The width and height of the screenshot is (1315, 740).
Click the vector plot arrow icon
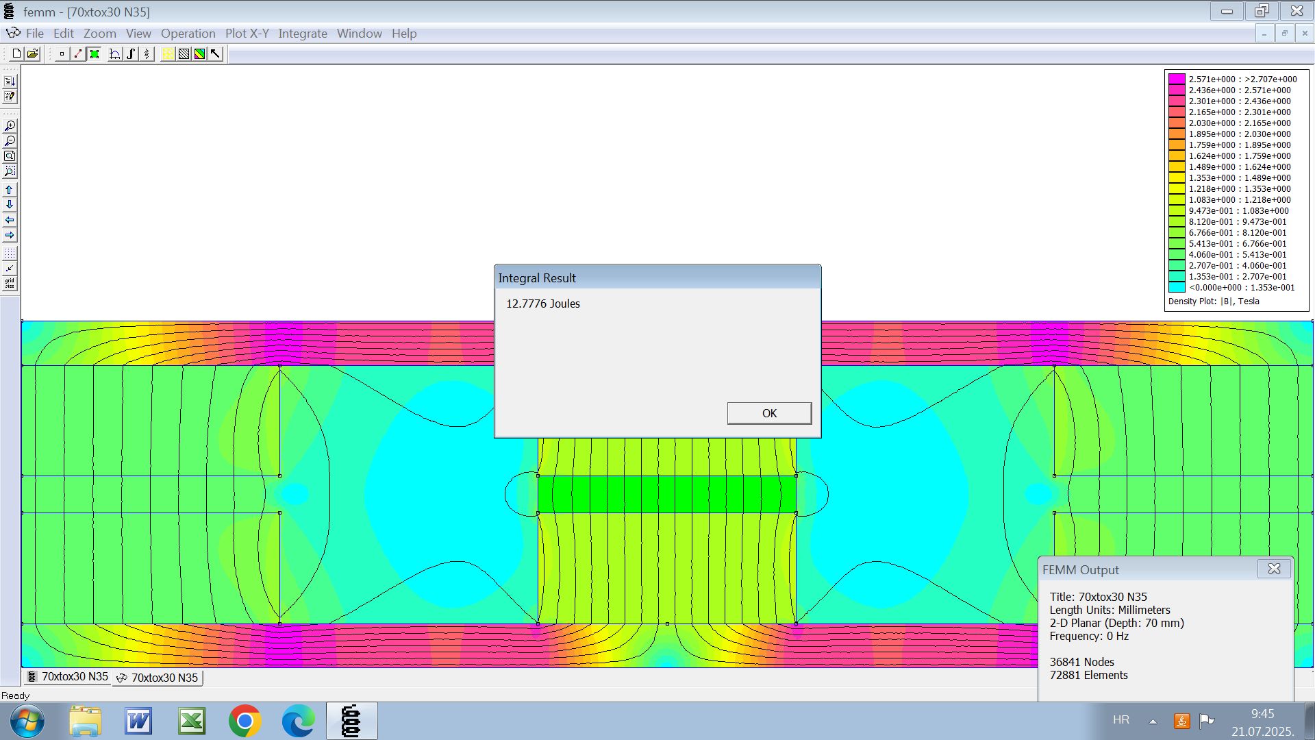pos(216,53)
